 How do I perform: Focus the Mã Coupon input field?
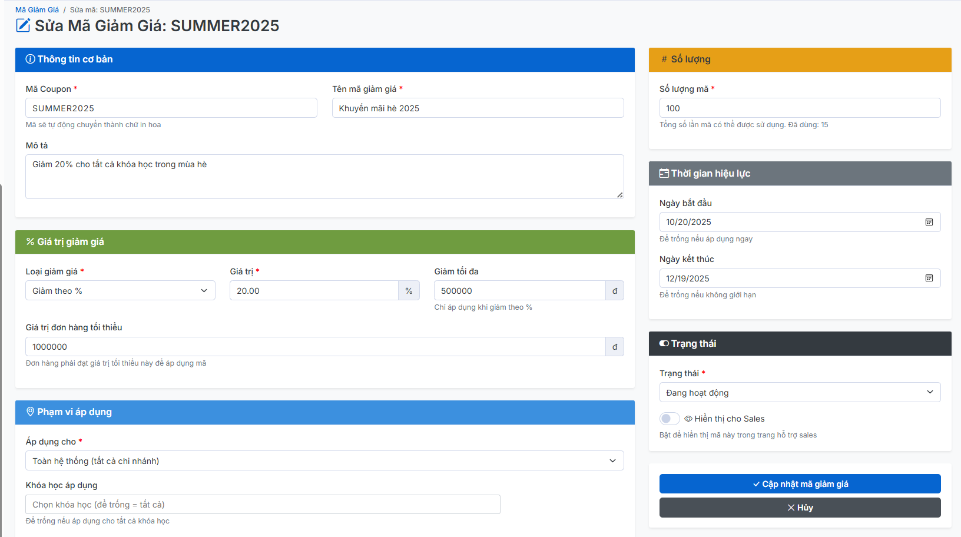point(171,108)
